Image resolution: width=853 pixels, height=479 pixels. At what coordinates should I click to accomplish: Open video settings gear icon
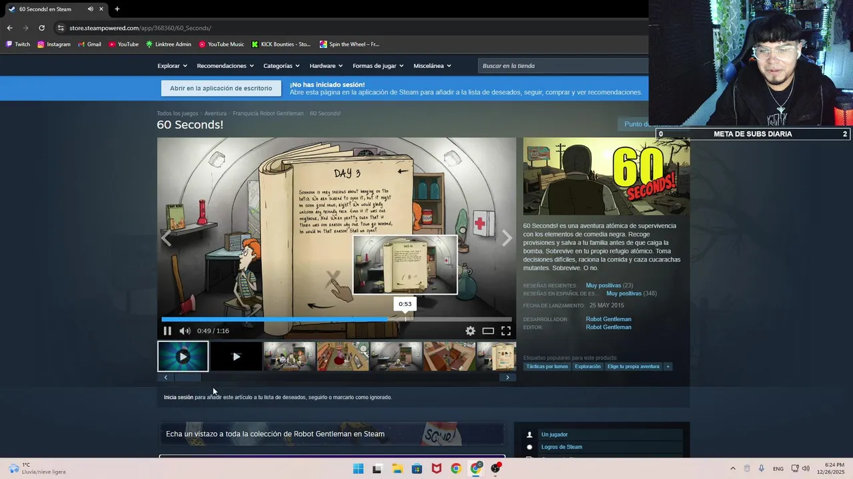tap(470, 331)
